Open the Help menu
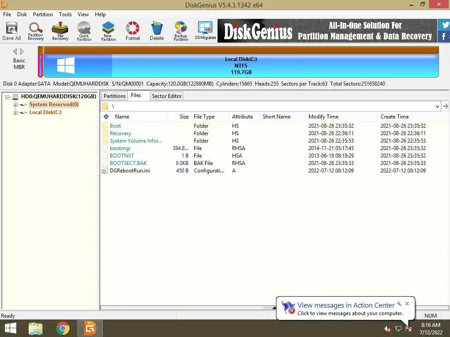 click(x=100, y=14)
